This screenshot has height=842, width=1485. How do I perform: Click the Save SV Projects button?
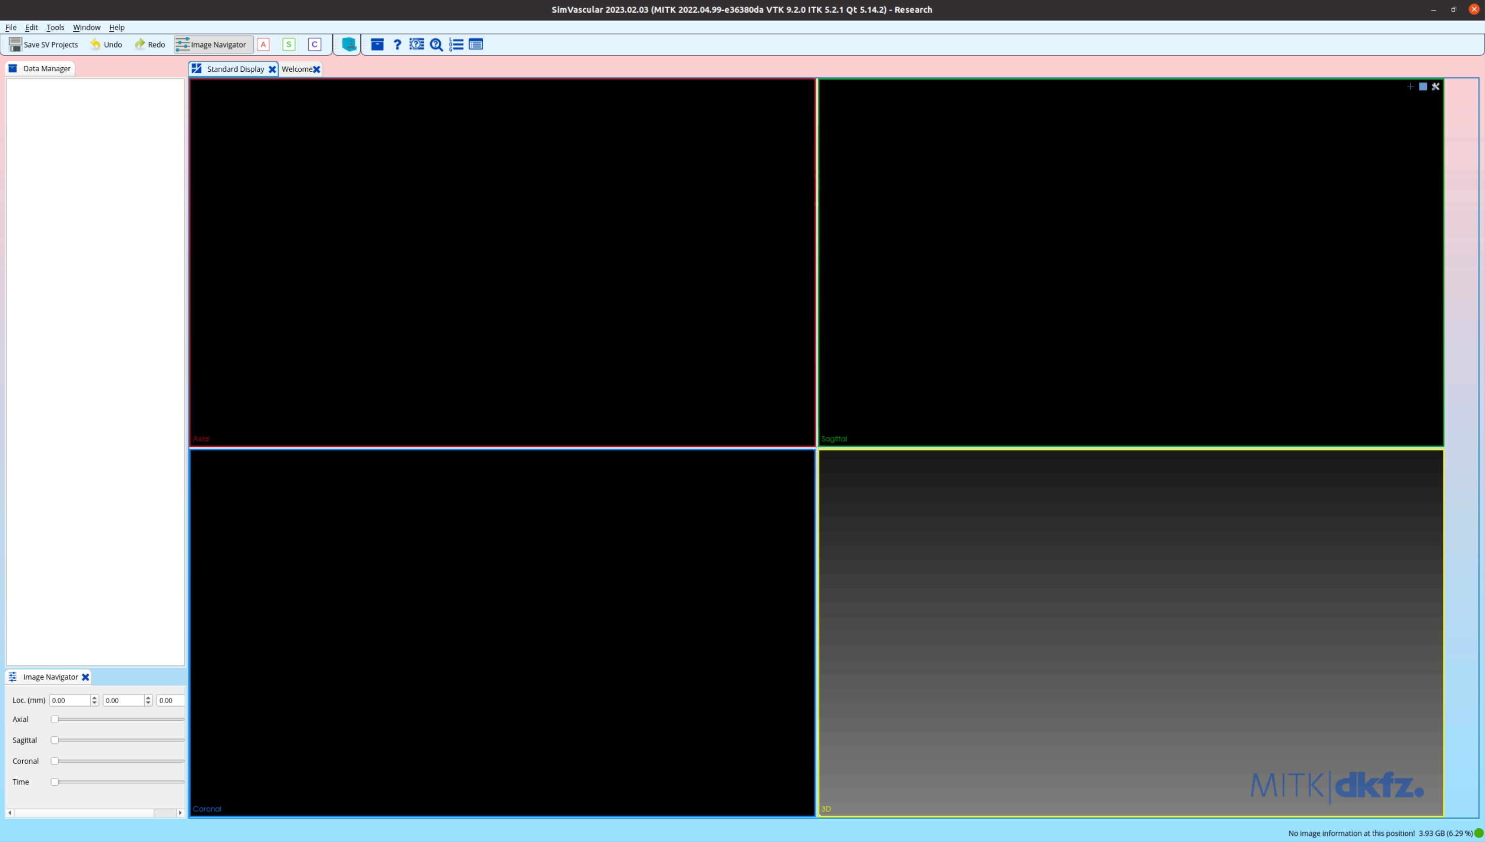(43, 44)
